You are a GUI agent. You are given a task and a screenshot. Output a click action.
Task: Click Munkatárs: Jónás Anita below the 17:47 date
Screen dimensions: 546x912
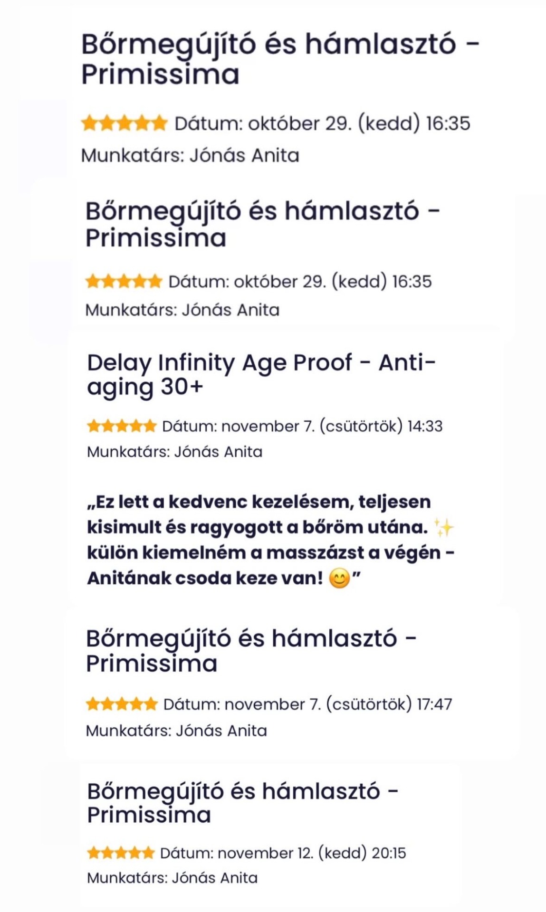point(176,731)
